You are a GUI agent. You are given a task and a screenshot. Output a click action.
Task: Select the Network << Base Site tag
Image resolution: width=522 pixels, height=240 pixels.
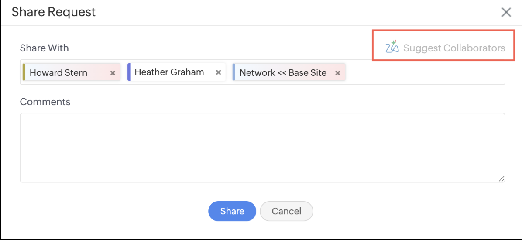tap(283, 73)
